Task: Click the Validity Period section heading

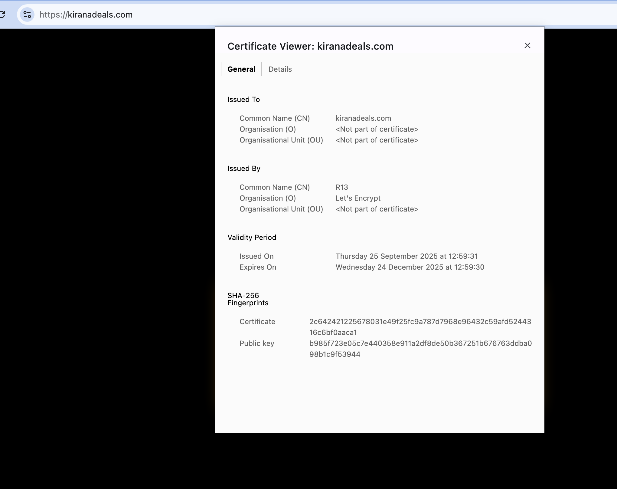Action: (x=252, y=238)
